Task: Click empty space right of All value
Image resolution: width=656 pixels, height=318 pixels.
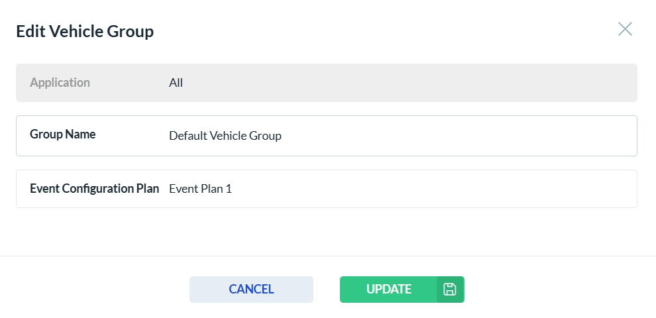Action: [398, 83]
